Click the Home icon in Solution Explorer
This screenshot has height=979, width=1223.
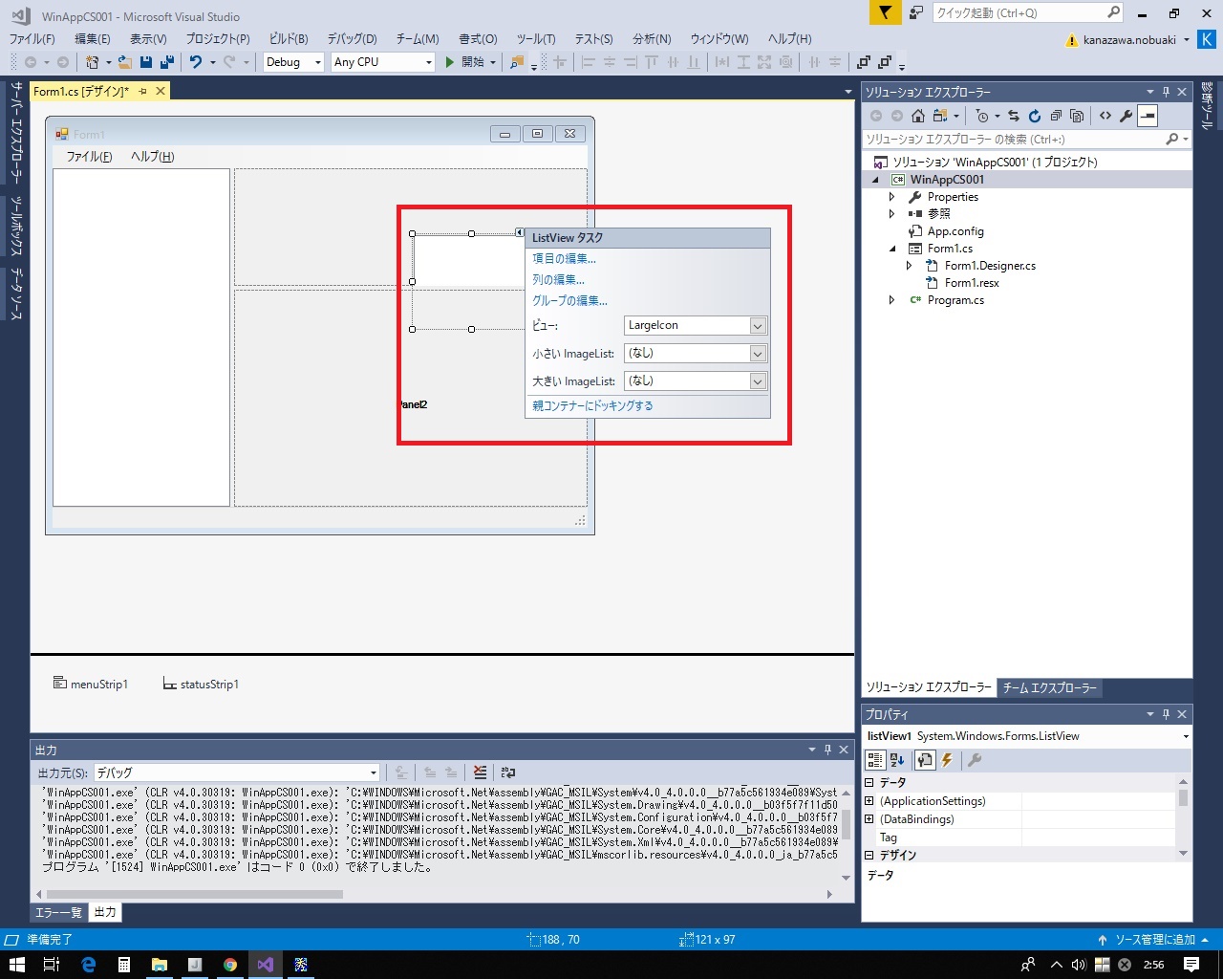(918, 116)
